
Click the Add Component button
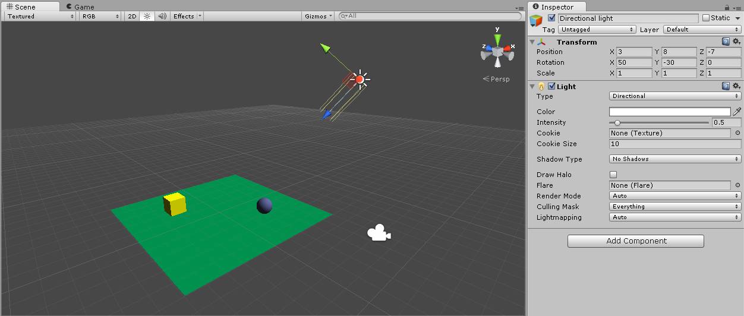click(x=635, y=241)
